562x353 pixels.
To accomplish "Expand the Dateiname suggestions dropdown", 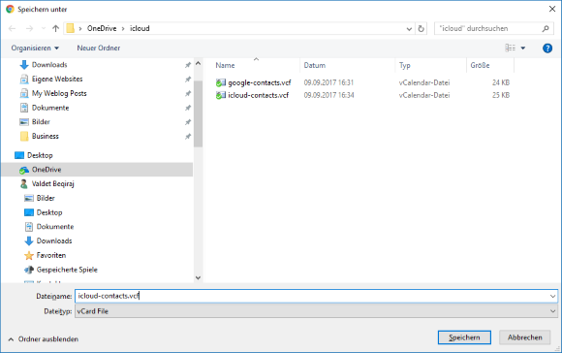I will click(552, 297).
